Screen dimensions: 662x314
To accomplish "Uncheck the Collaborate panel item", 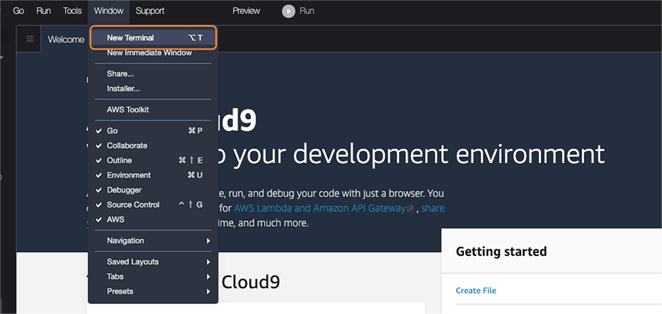I will 126,145.
